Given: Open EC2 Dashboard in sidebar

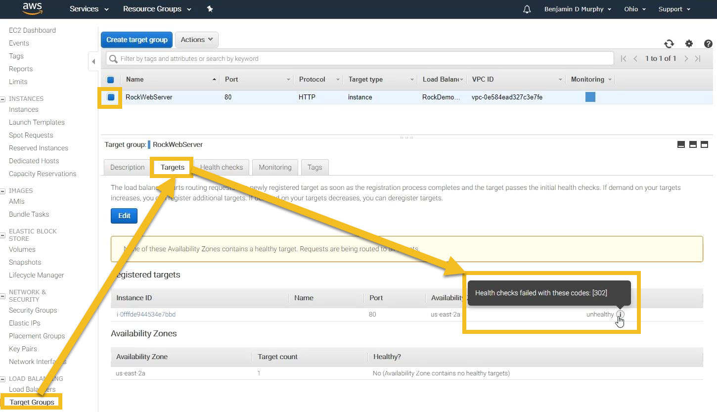Looking at the screenshot, I should click(32, 30).
